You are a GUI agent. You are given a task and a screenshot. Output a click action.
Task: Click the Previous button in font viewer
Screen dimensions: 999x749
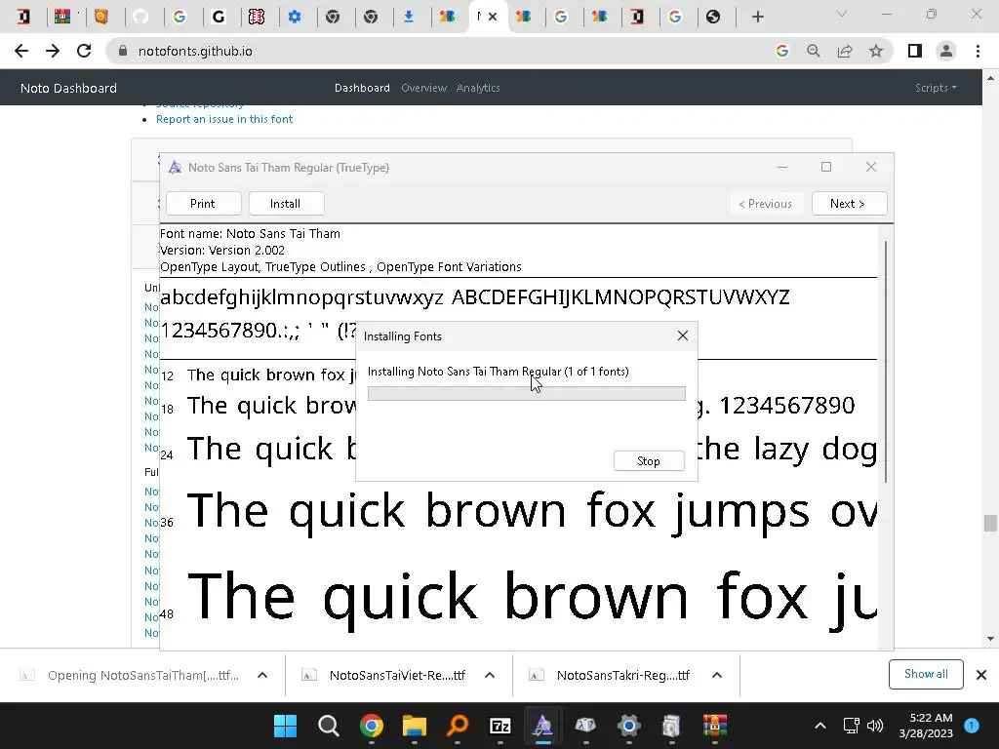point(765,204)
